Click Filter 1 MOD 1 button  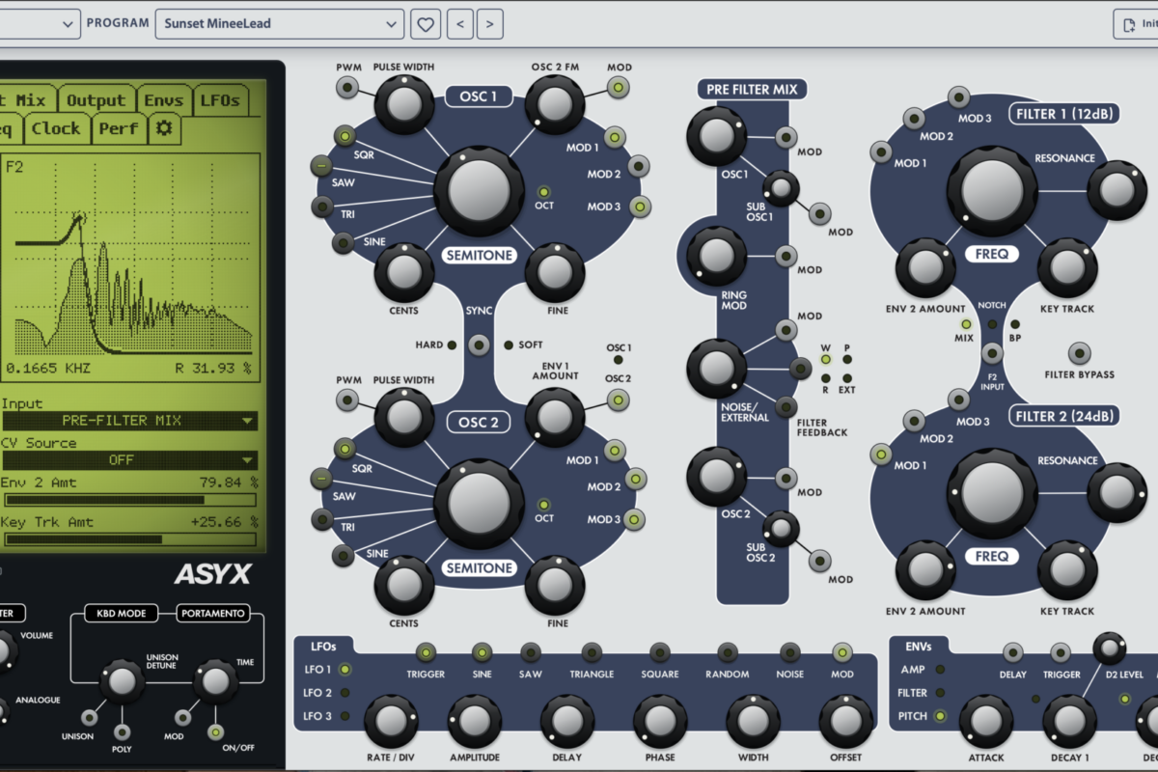tap(881, 152)
